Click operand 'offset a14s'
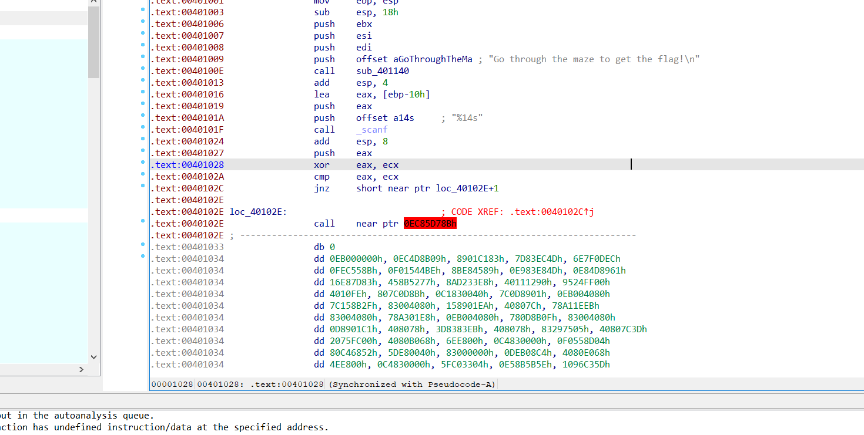This screenshot has height=435, width=864. coord(385,118)
